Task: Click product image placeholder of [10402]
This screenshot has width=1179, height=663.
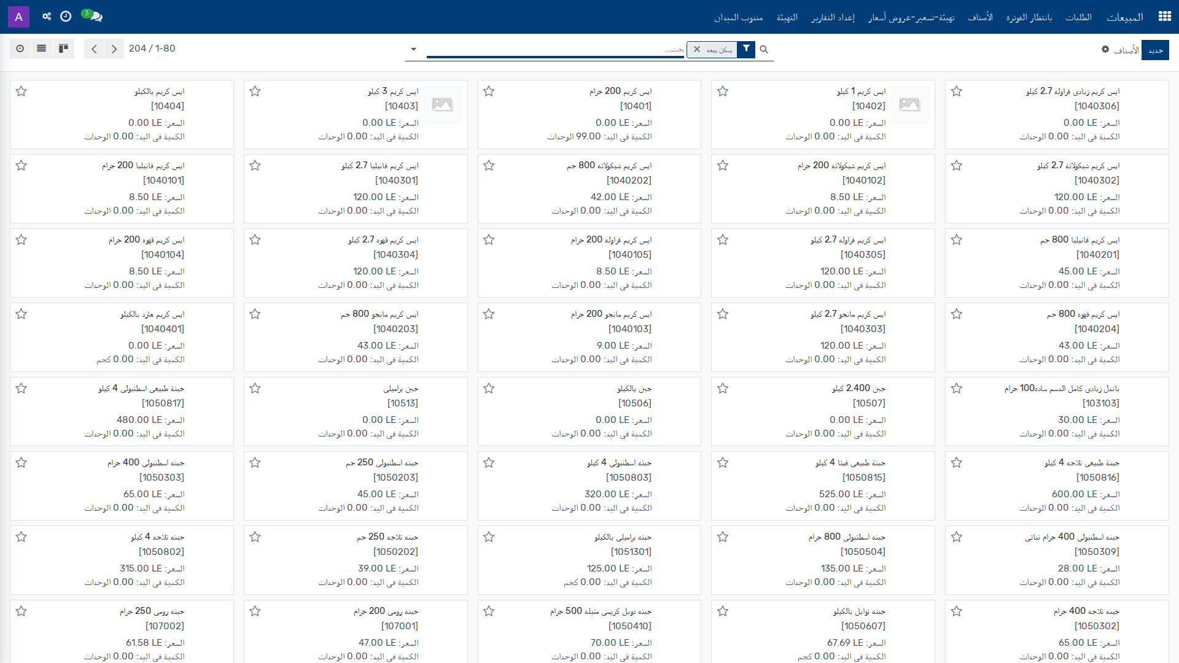Action: click(x=909, y=104)
